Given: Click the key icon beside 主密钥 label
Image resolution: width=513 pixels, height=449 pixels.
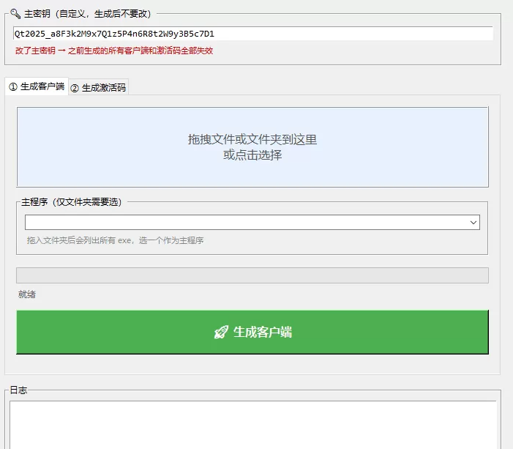Looking at the screenshot, I should tap(15, 14).
